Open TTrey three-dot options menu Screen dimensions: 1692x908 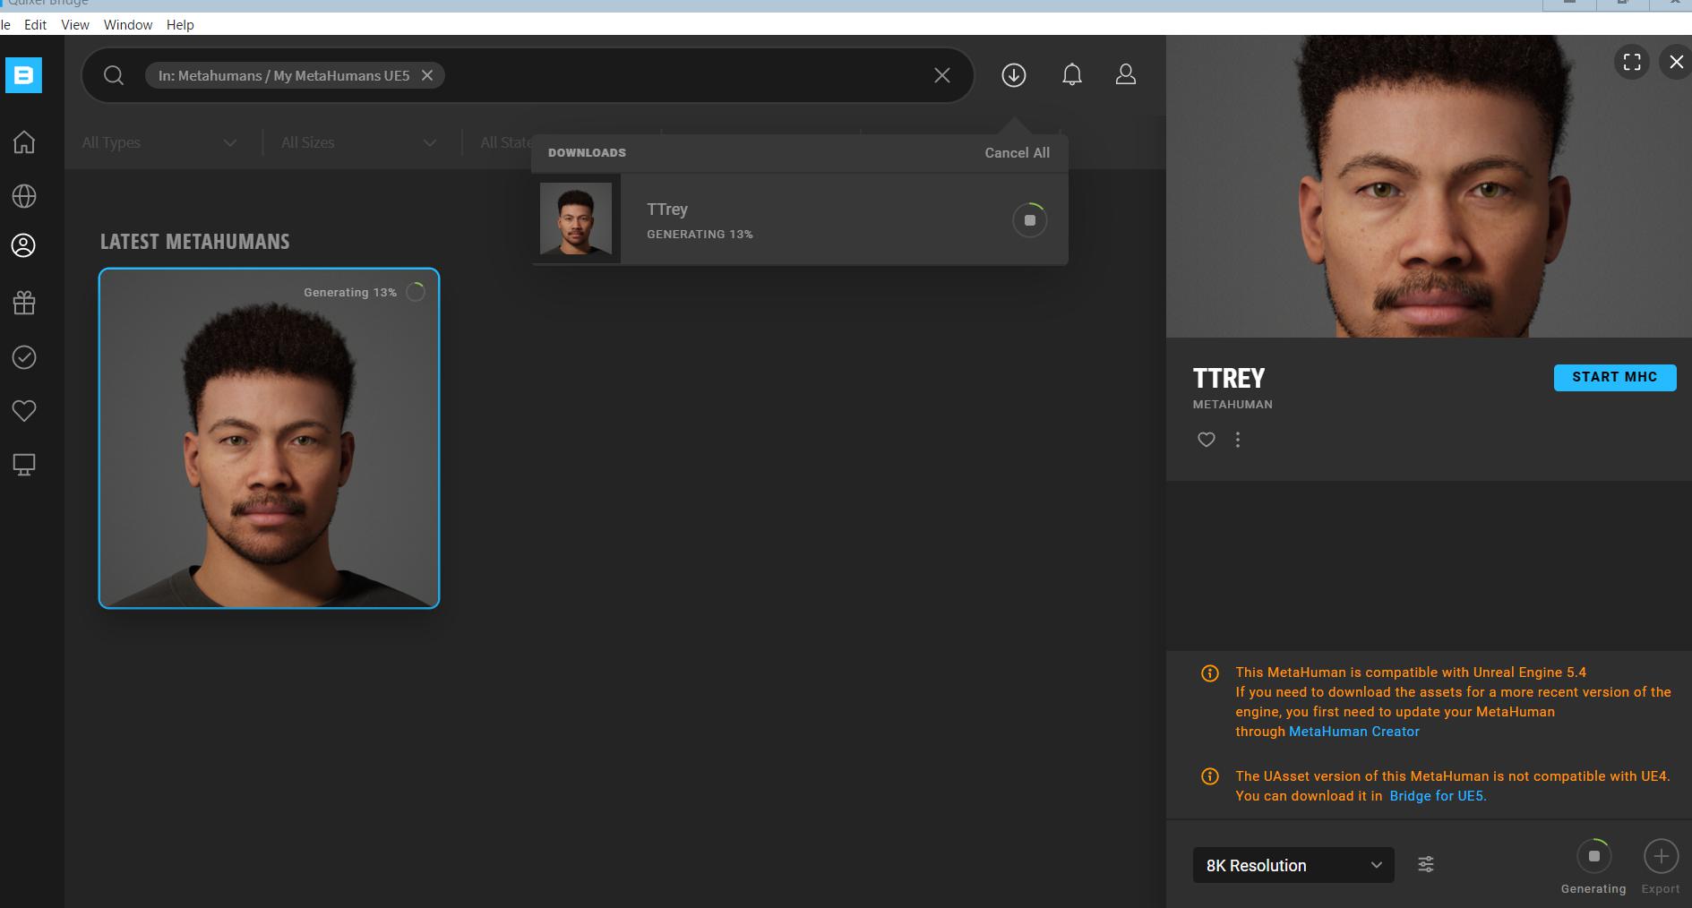(1238, 440)
